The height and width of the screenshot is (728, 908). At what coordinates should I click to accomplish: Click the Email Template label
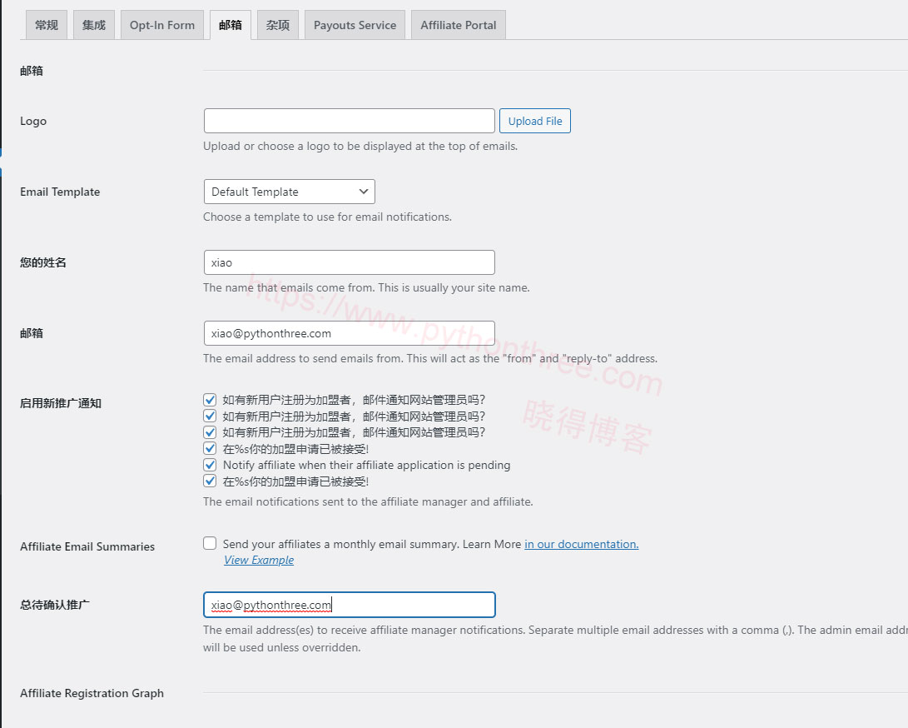(60, 192)
